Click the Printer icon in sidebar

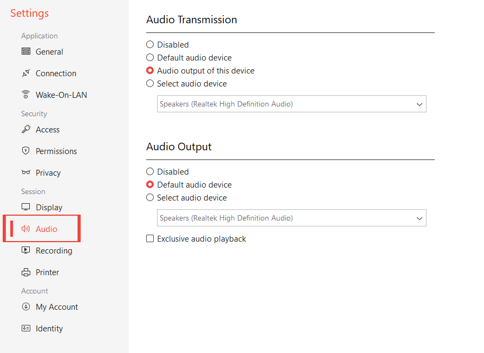tap(25, 272)
